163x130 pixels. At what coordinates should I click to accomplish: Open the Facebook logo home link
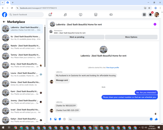(5, 15)
